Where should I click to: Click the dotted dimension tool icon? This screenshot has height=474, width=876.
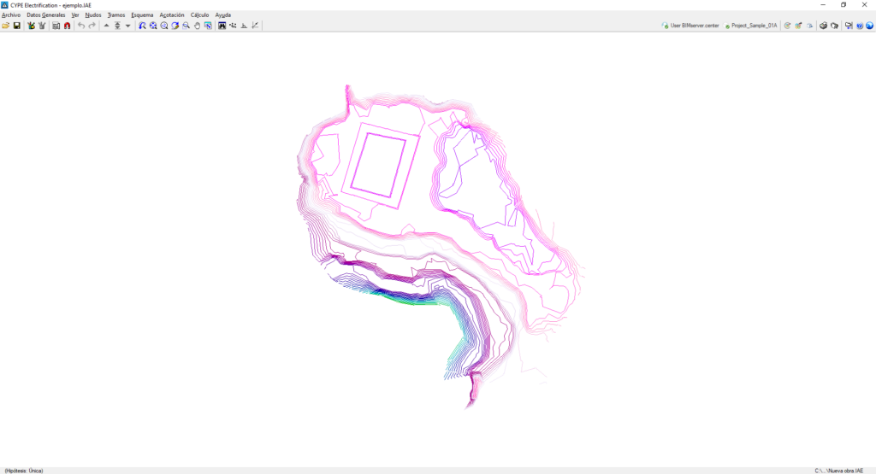pos(233,26)
